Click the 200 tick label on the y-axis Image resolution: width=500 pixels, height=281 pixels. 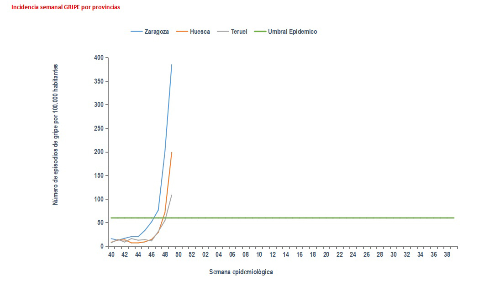[x=99, y=152]
